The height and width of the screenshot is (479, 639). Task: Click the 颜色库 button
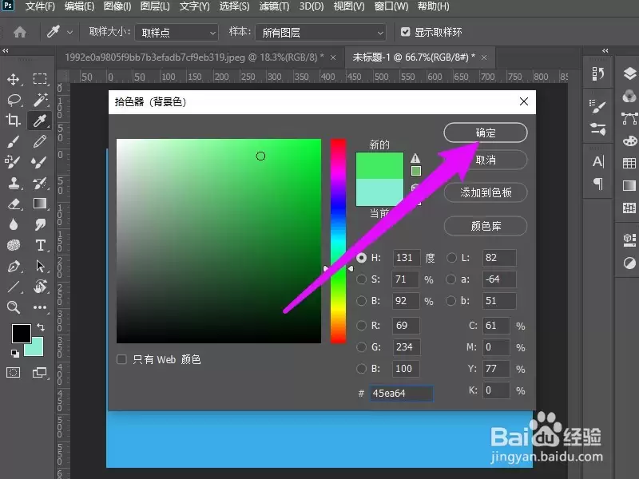pyautogui.click(x=486, y=226)
